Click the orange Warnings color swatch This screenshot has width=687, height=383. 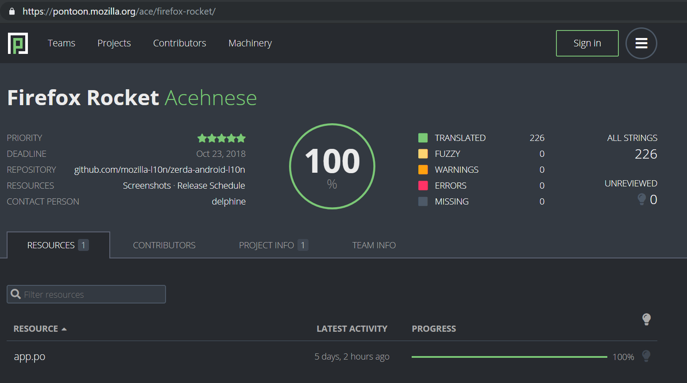point(423,170)
